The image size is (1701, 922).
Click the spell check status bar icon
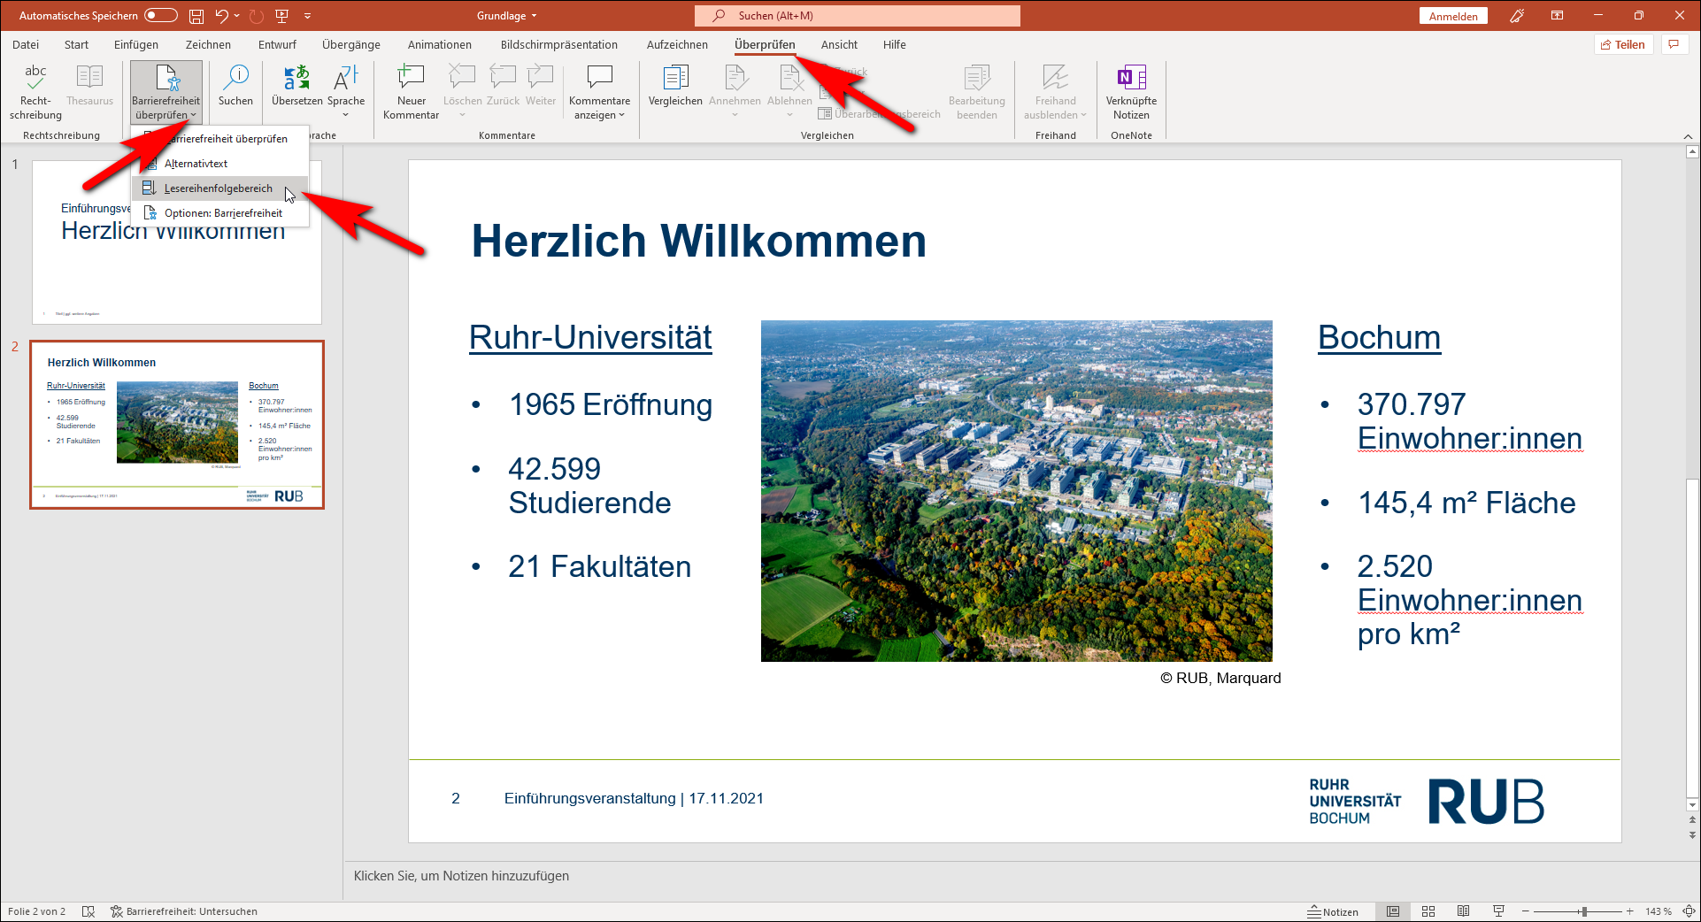(88, 911)
